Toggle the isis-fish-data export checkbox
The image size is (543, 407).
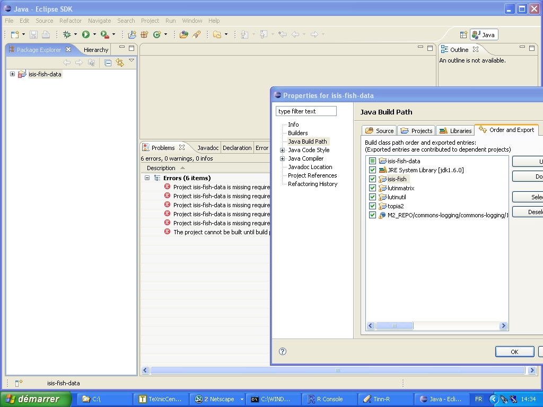click(x=372, y=161)
